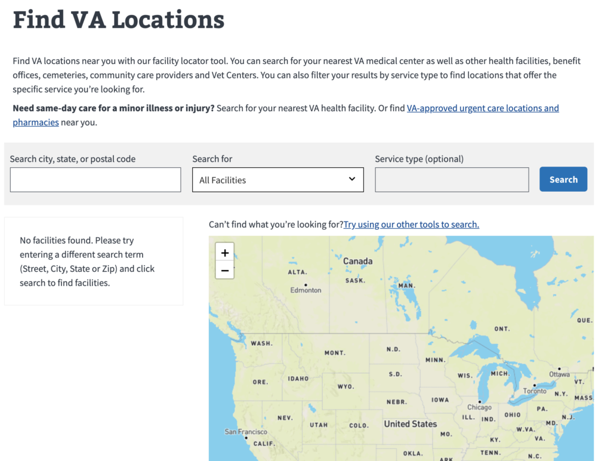Click the Toronto city dot marker
This screenshot has height=461, width=611.
click(535, 385)
